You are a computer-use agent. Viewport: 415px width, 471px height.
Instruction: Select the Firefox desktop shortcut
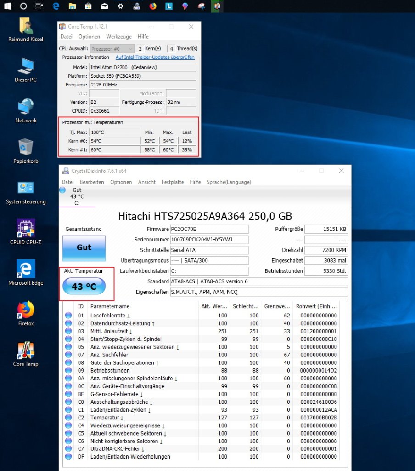click(26, 314)
